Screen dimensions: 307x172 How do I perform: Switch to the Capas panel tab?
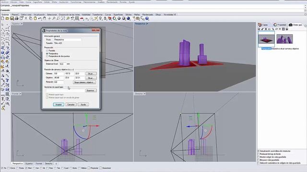tap(263, 25)
